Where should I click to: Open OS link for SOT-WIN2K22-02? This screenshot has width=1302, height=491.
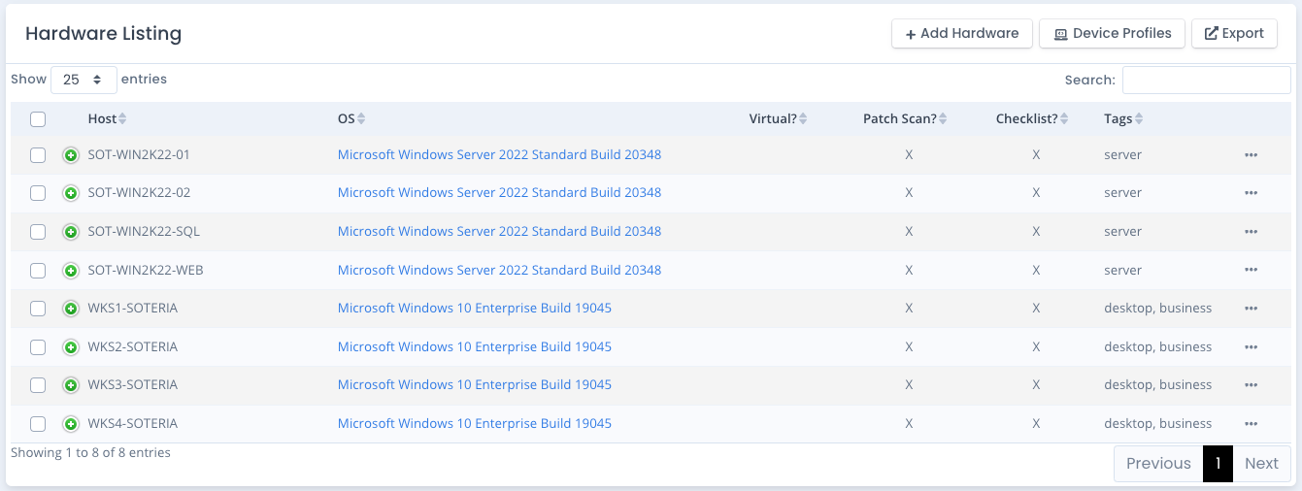pos(499,193)
